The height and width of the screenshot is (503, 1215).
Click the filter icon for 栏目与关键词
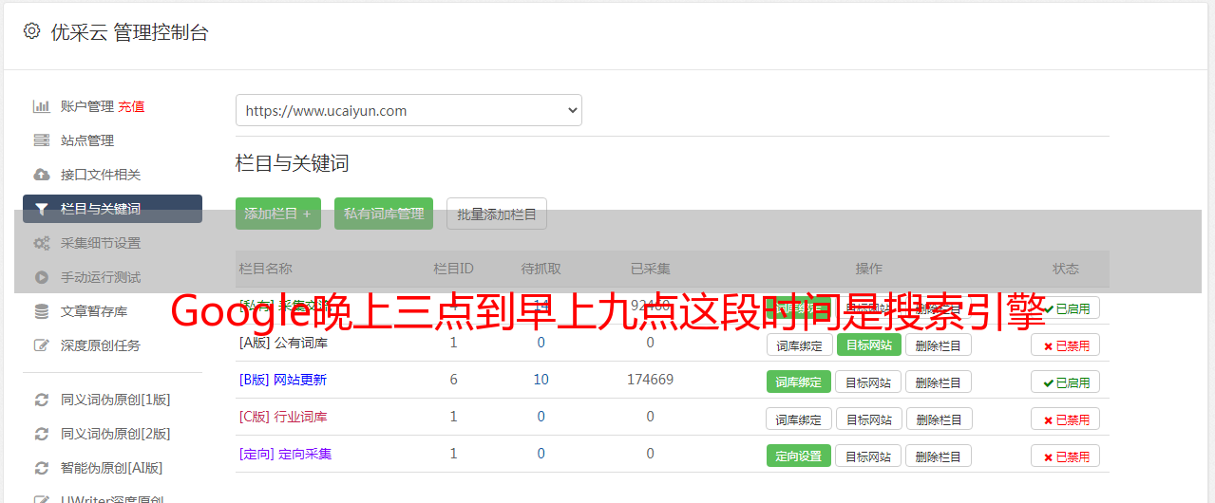[41, 209]
